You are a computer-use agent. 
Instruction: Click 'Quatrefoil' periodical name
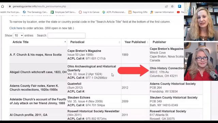coord(74,84)
